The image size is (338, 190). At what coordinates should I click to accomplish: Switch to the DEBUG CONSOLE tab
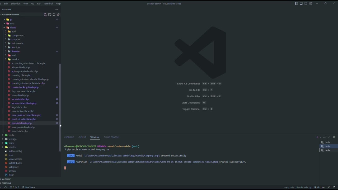coord(111,137)
